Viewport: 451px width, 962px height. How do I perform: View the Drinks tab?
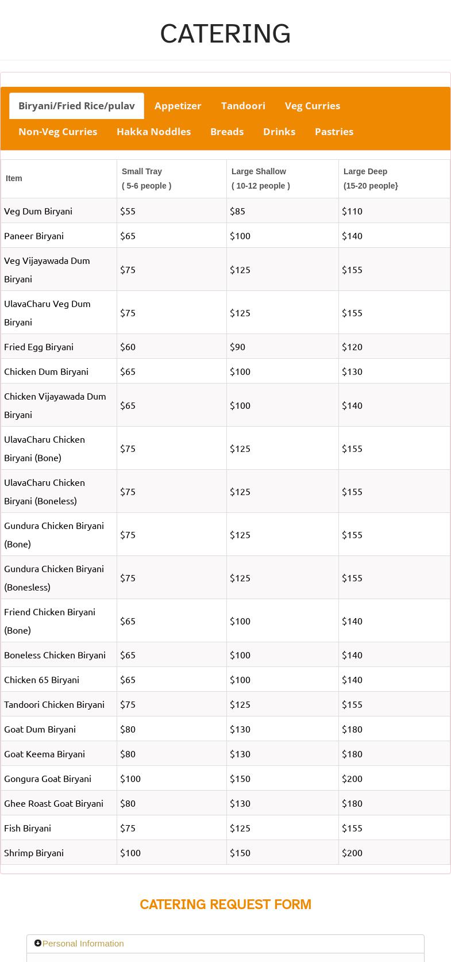(x=279, y=132)
